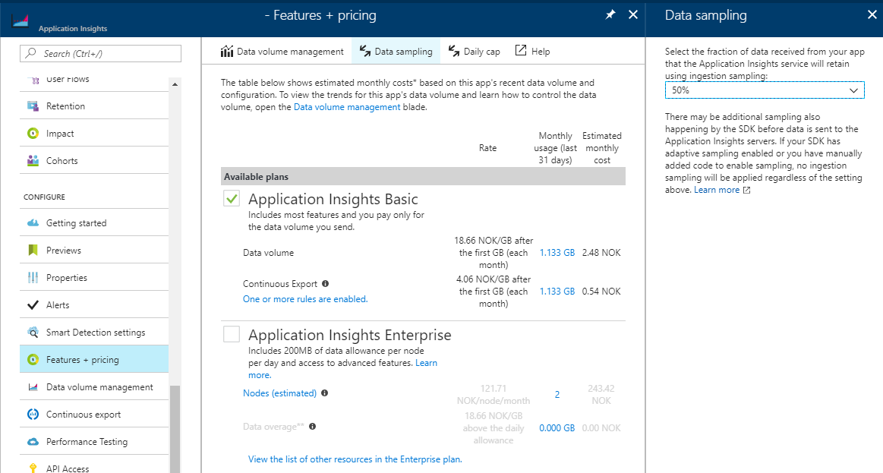
Task: Click the Application Insights logo icon
Action: pyautogui.click(x=20, y=20)
